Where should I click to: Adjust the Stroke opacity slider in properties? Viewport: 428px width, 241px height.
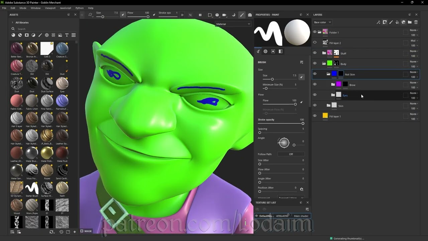coord(281,124)
